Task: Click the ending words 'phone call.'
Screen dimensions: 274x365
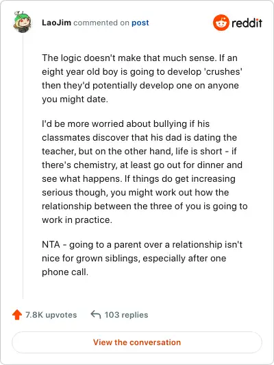Action: [x=65, y=272]
